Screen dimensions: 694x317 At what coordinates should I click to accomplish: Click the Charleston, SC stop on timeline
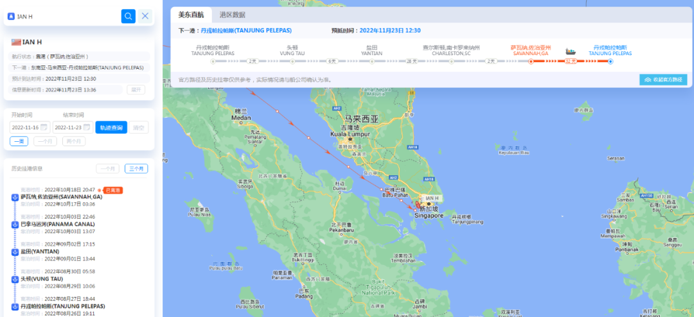click(452, 62)
